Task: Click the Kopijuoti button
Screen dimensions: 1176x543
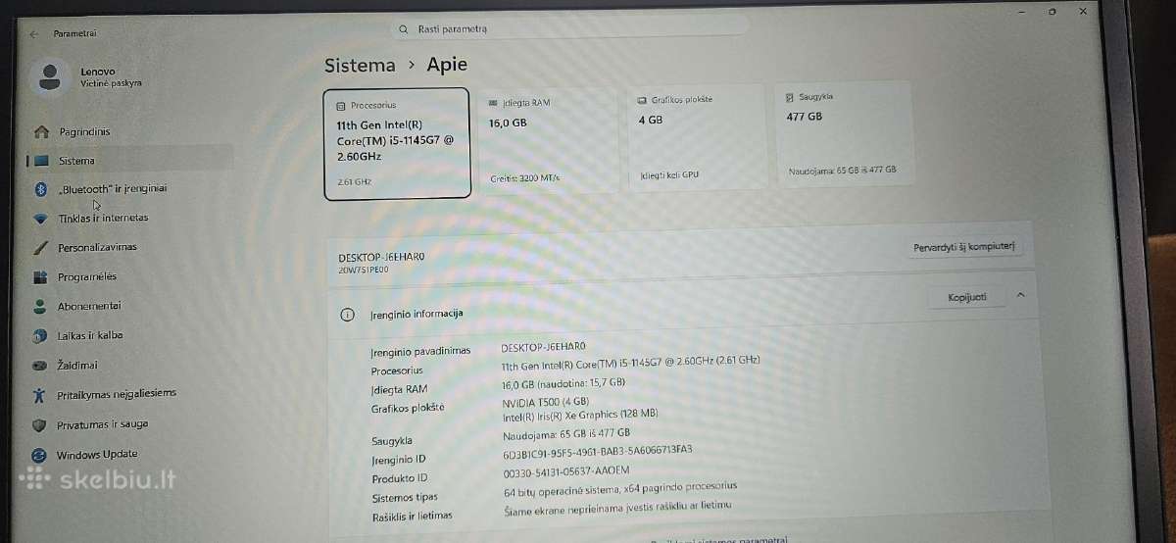Action: [x=966, y=297]
